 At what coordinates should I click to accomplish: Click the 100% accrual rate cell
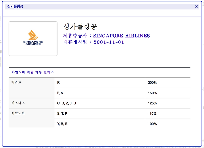tap(168, 123)
